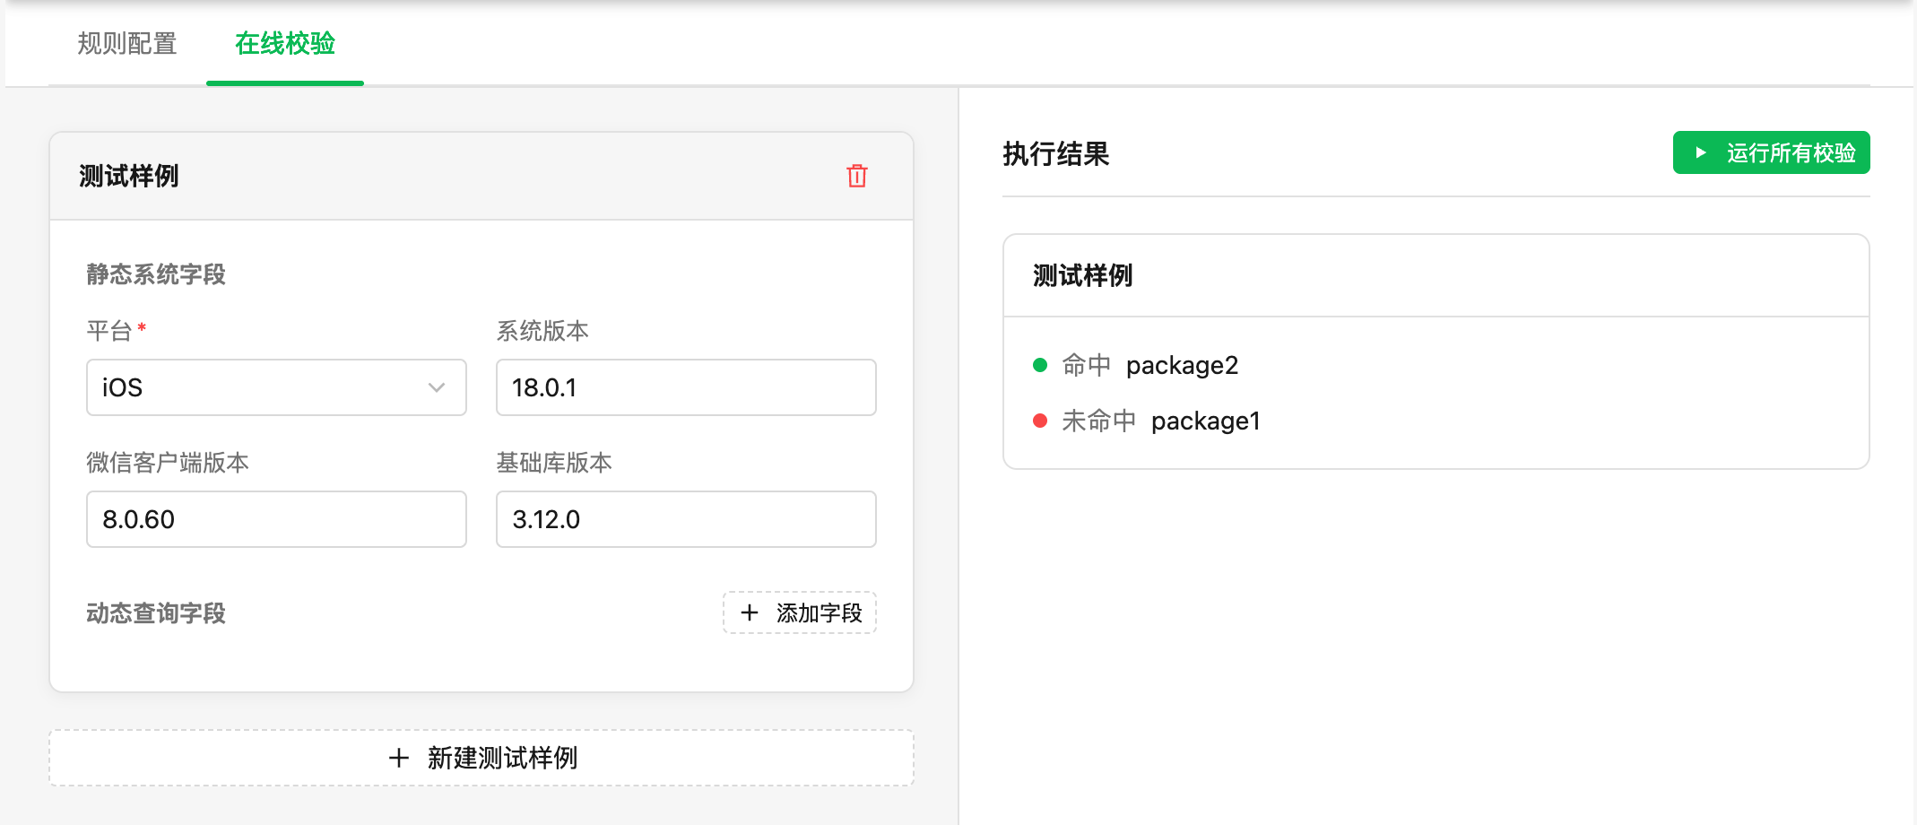Delete the 测试样例 card via trash icon
Screen dimensions: 1917x825
[x=857, y=176]
